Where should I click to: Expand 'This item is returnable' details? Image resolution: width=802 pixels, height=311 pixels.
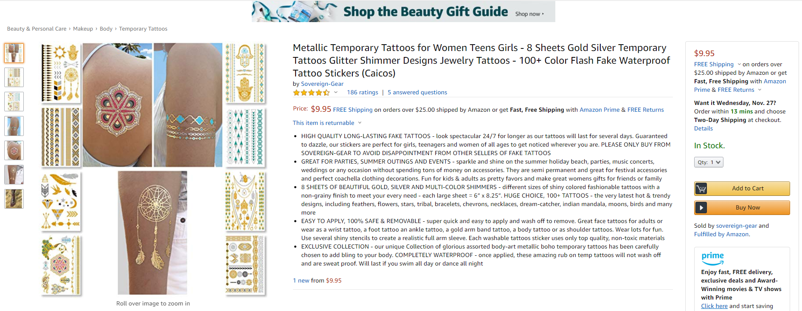[x=360, y=123]
